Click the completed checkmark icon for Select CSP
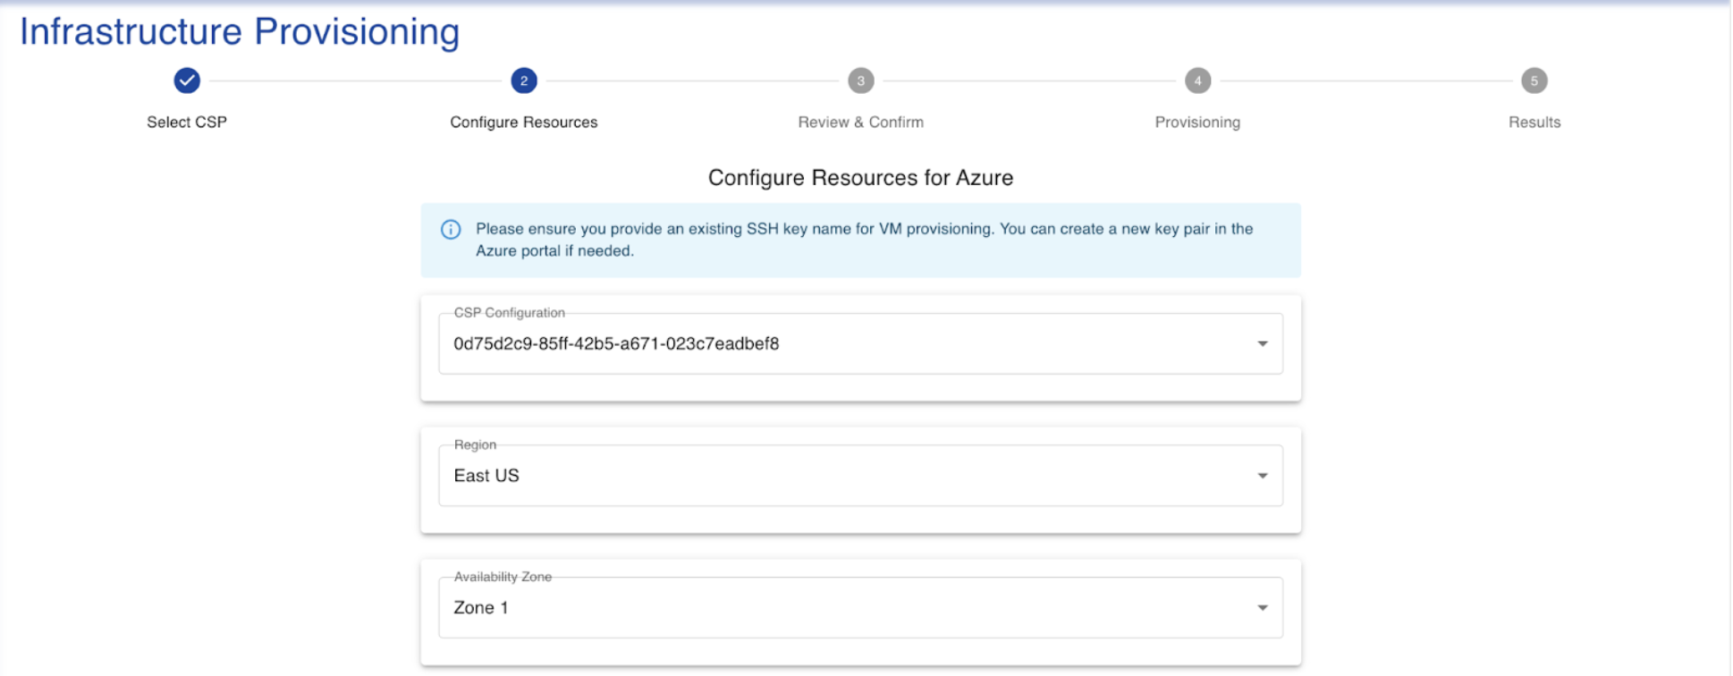 [x=187, y=80]
